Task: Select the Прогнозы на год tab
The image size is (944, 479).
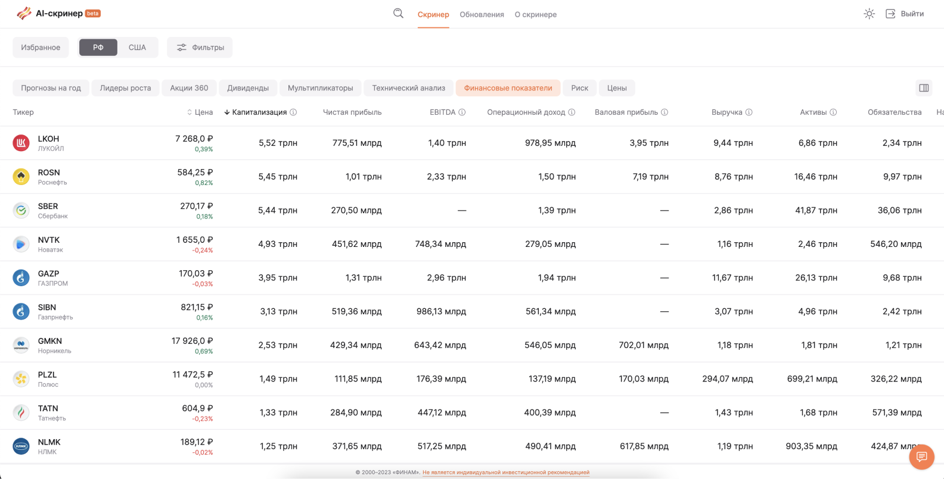Action: coord(51,88)
